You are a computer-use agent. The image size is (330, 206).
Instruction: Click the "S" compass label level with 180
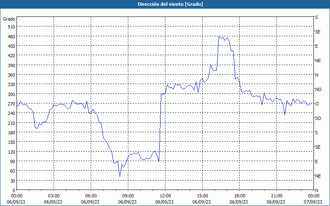pyautogui.click(x=316, y=133)
